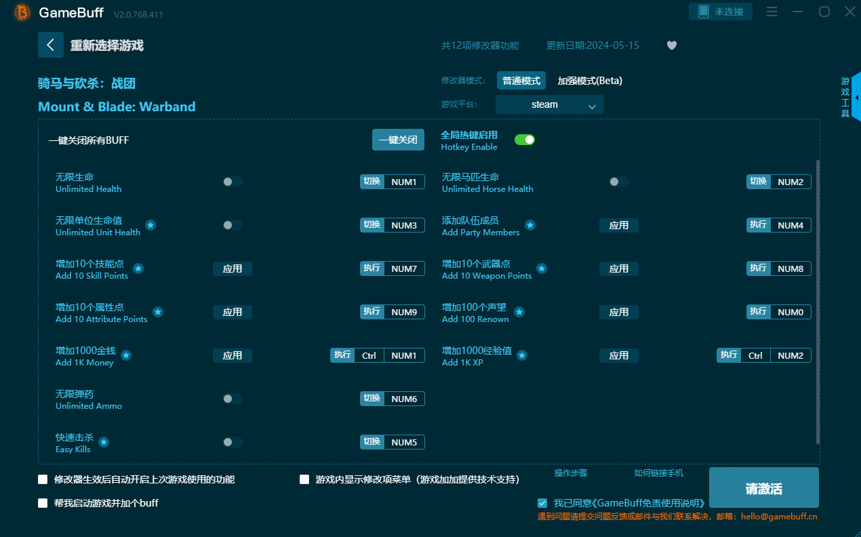861x537 pixels.
Task: Click the 游戏工具 side tab label
Action: (x=845, y=97)
